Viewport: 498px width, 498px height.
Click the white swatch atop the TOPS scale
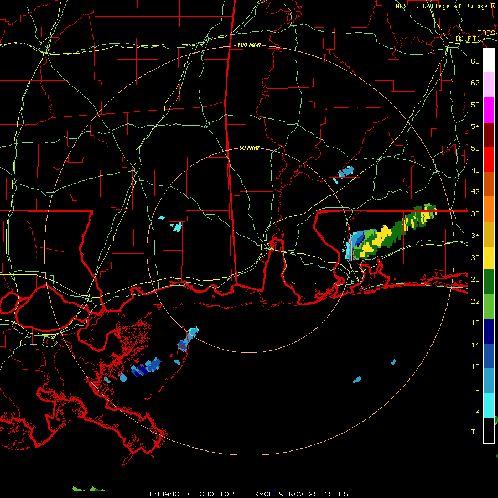(x=489, y=61)
